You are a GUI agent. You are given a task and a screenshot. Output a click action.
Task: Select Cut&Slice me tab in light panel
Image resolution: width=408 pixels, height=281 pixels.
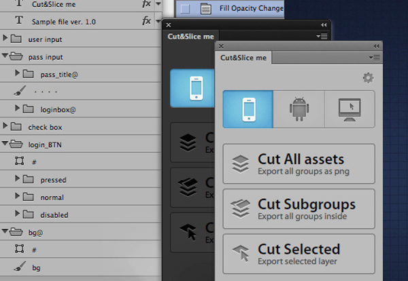(x=243, y=58)
